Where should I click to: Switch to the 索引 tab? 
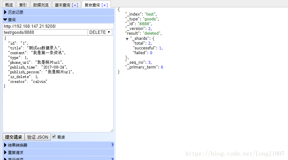(23, 5)
